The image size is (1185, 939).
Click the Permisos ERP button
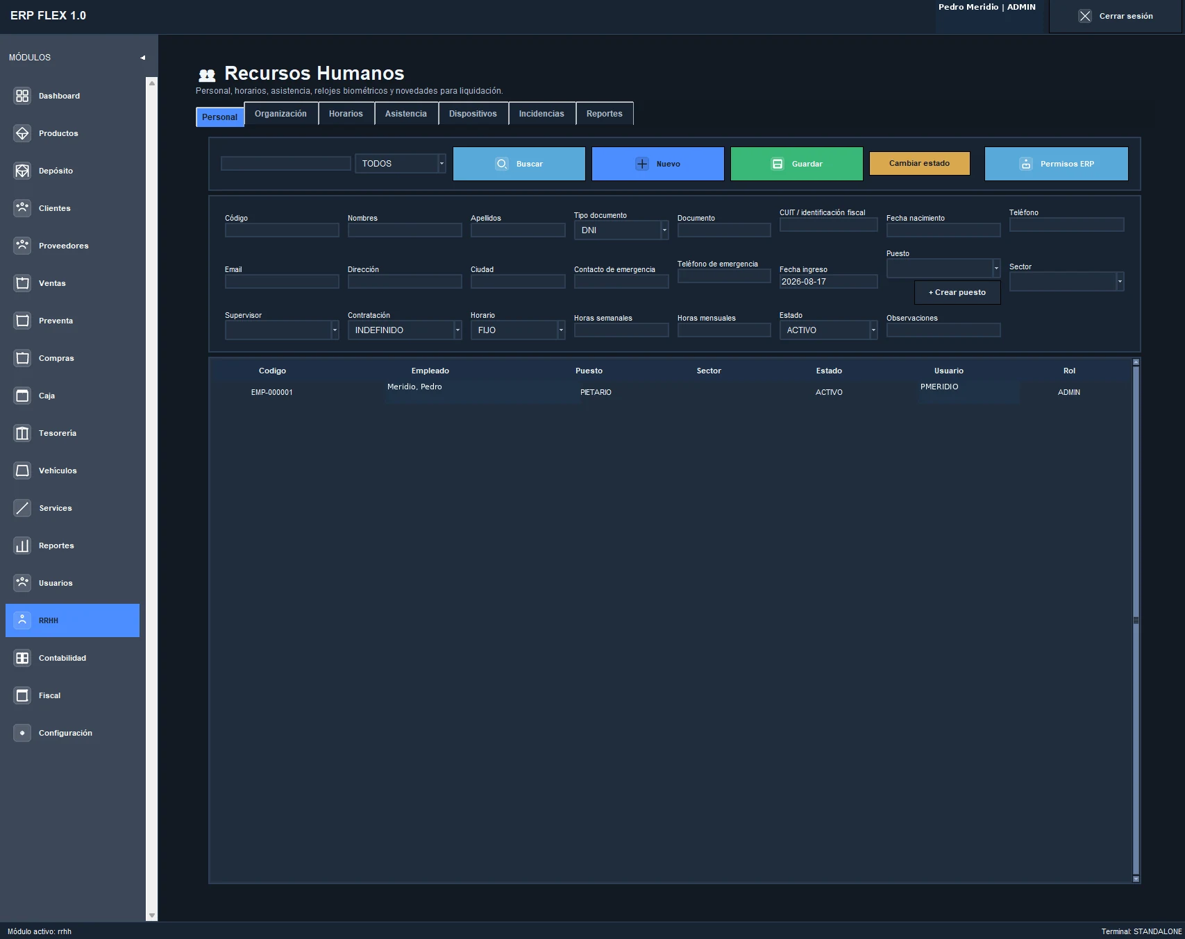tap(1057, 164)
